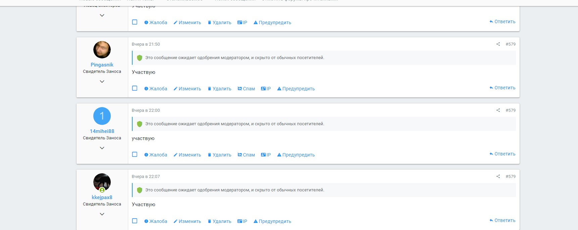View IP of the topmost post
Viewport: 578px width, 230px height.
242,22
